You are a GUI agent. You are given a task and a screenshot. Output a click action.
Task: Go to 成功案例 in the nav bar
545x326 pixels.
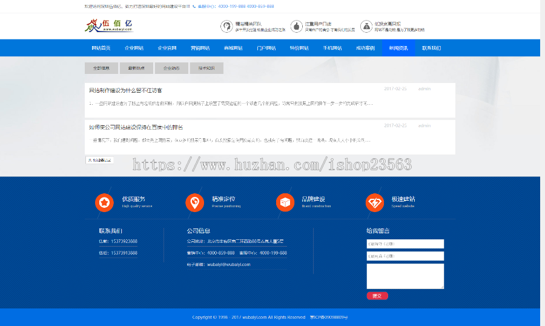point(365,48)
